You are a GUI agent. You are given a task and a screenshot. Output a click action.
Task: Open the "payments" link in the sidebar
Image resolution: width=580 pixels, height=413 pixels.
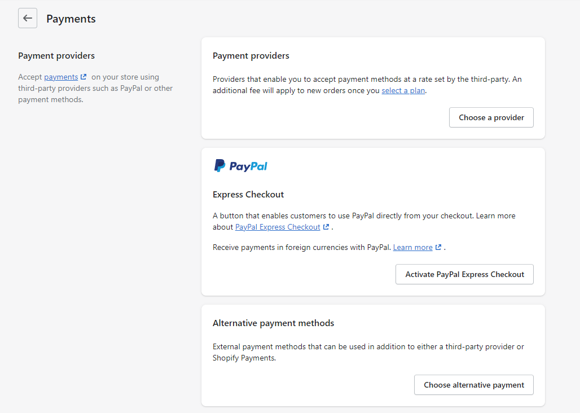click(61, 76)
